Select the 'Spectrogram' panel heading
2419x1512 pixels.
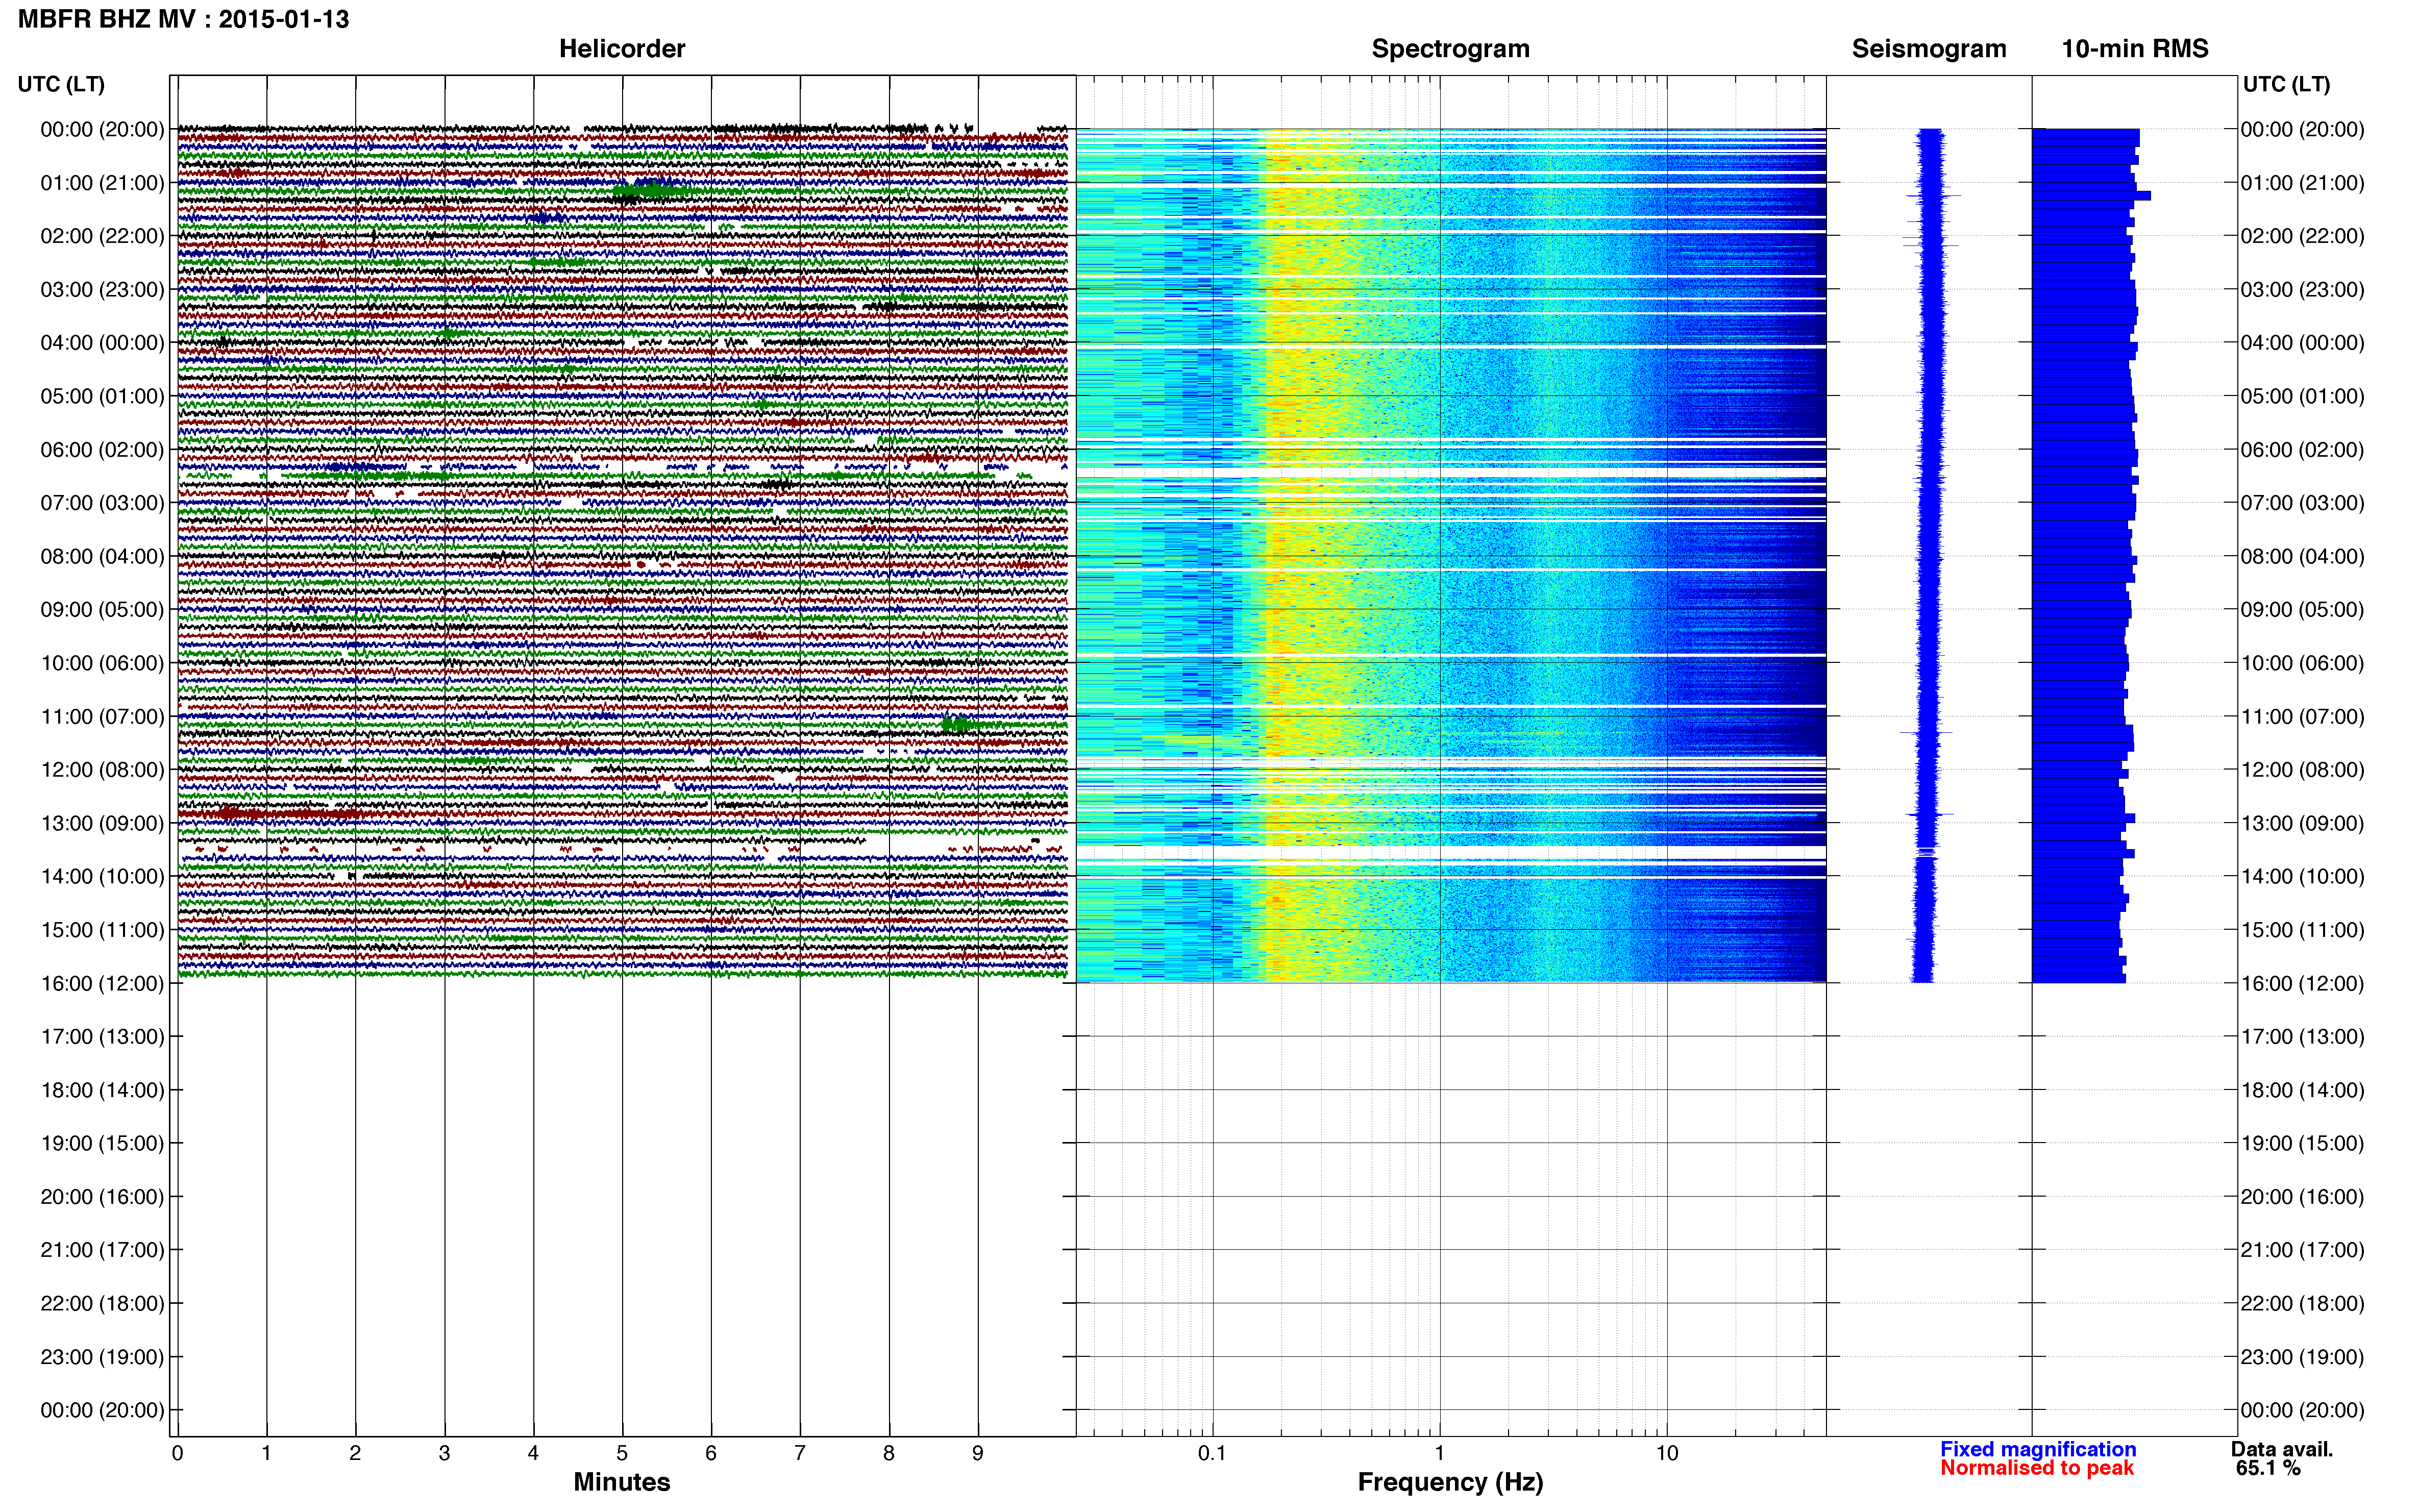point(1450,49)
